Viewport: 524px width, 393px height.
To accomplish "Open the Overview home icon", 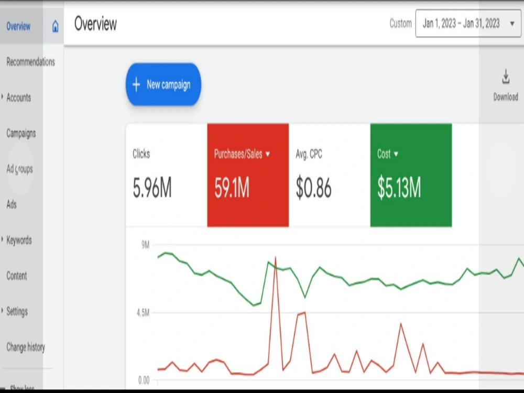I will coord(55,26).
